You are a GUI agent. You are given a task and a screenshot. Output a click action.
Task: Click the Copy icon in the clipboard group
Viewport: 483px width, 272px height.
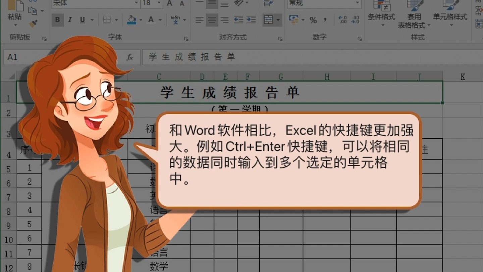tap(32, 10)
